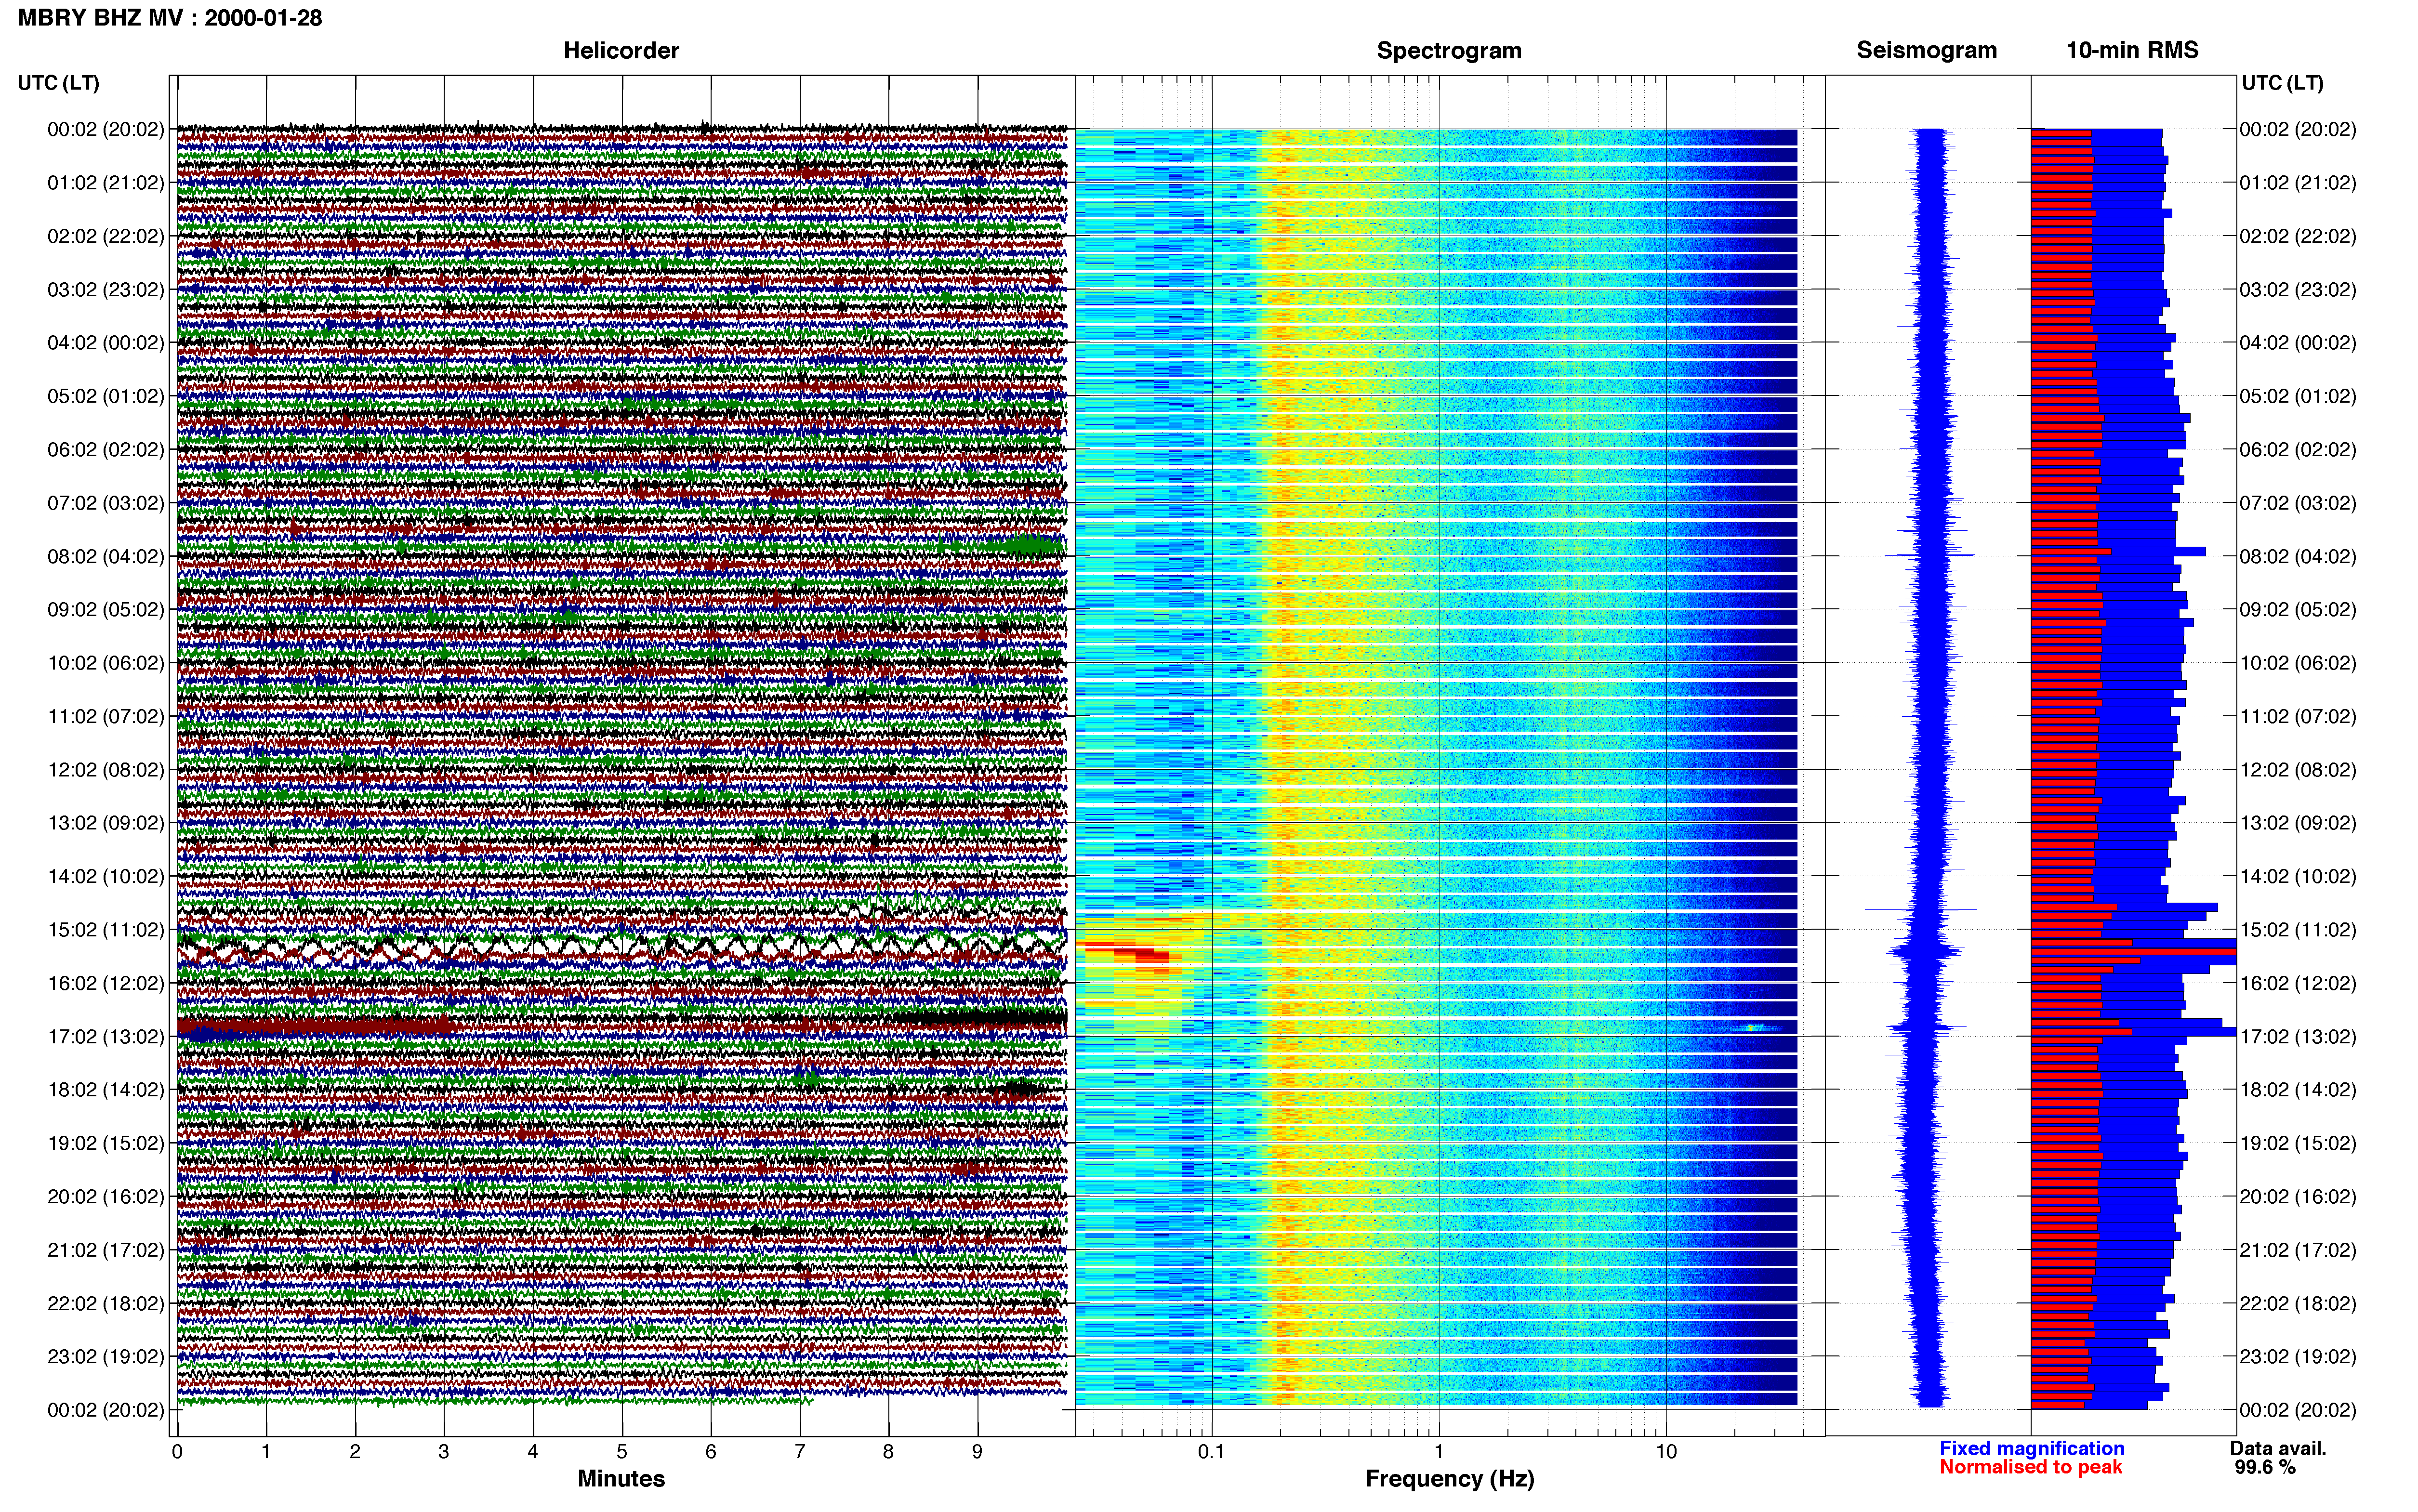Select left time label 14:02 (10:02)
Screen dimensions: 2418x1512
coord(106,877)
